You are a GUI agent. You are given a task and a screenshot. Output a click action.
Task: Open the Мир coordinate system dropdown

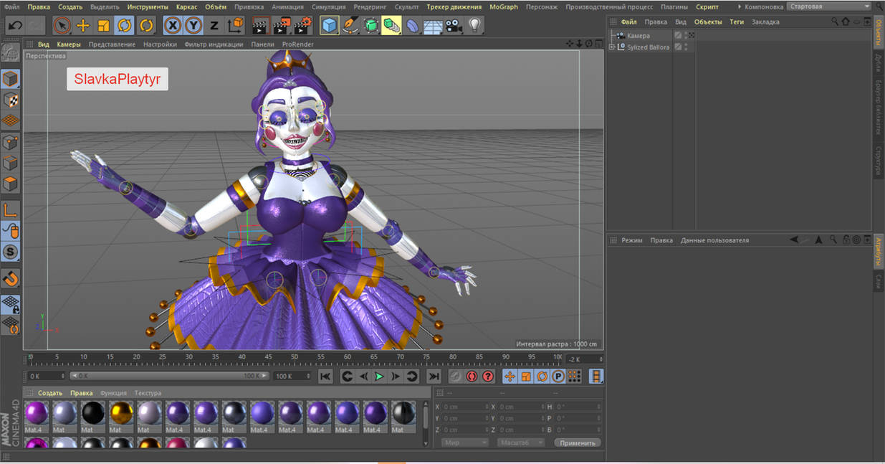[464, 442]
